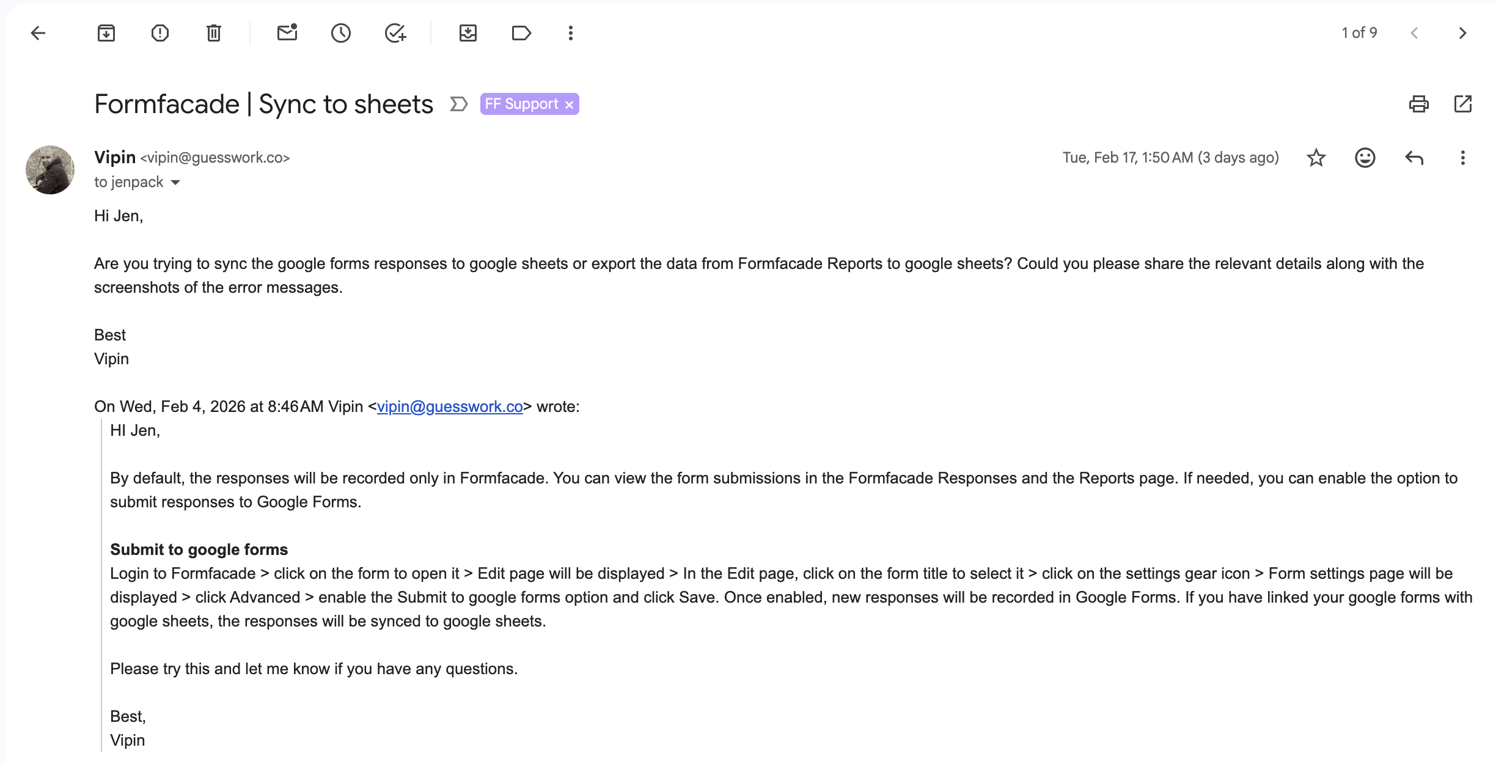Remove the FF Support label
The height and width of the screenshot is (764, 1496).
pyautogui.click(x=570, y=105)
